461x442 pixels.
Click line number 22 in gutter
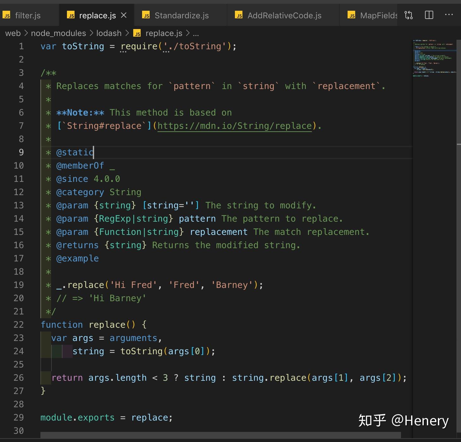pos(19,325)
